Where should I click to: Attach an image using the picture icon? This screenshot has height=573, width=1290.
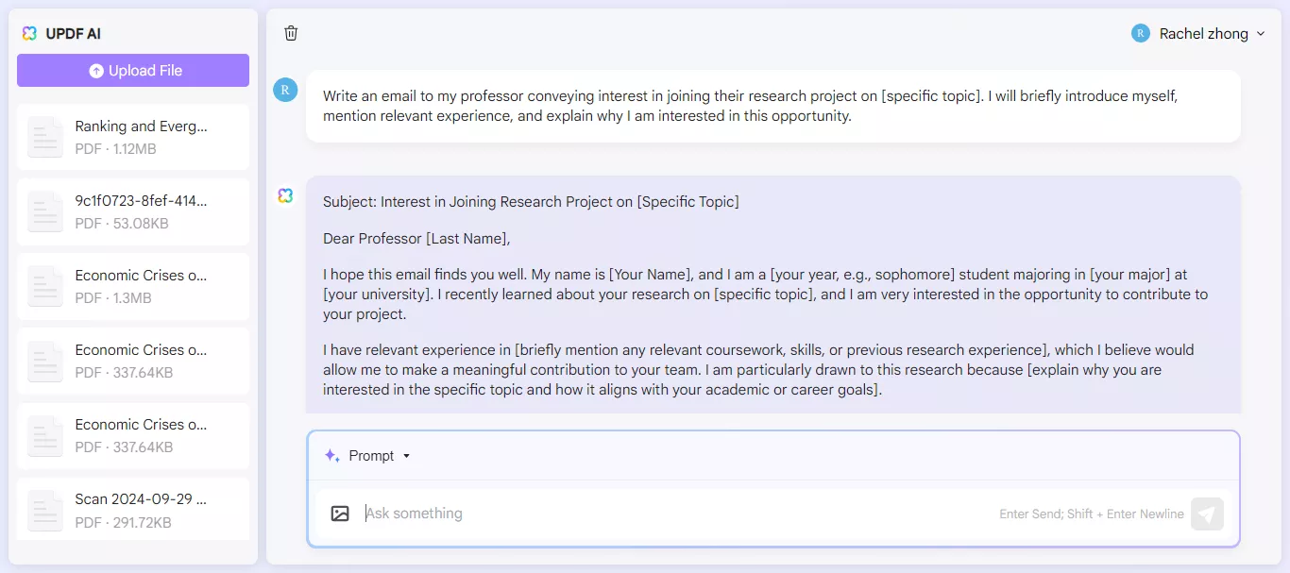(x=340, y=513)
